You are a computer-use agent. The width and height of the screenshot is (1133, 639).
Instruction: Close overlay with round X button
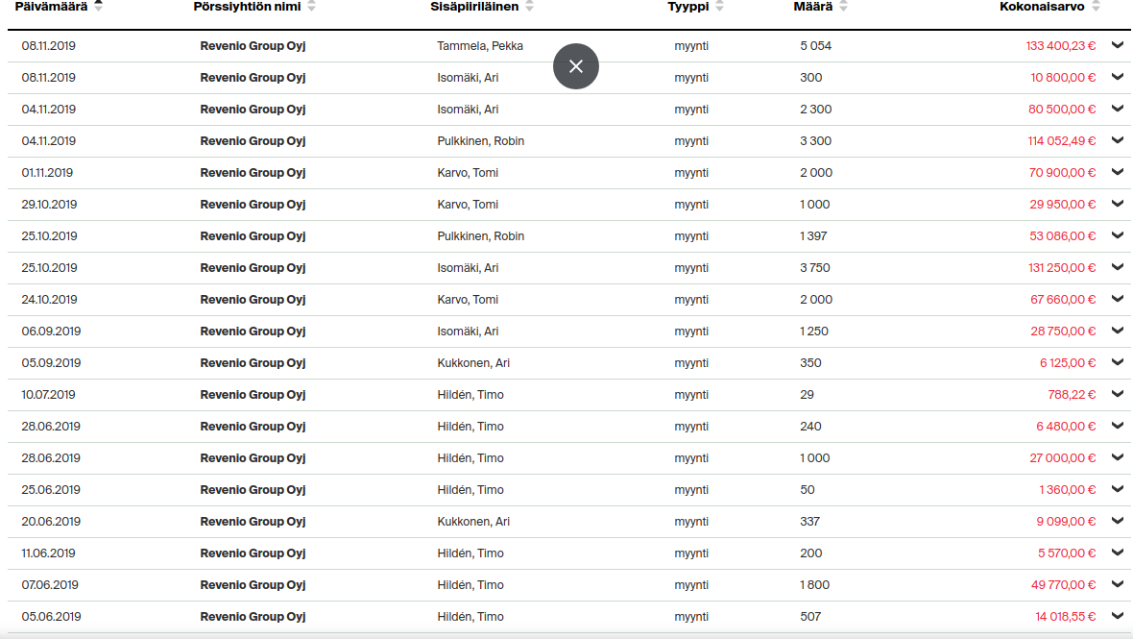click(x=576, y=66)
